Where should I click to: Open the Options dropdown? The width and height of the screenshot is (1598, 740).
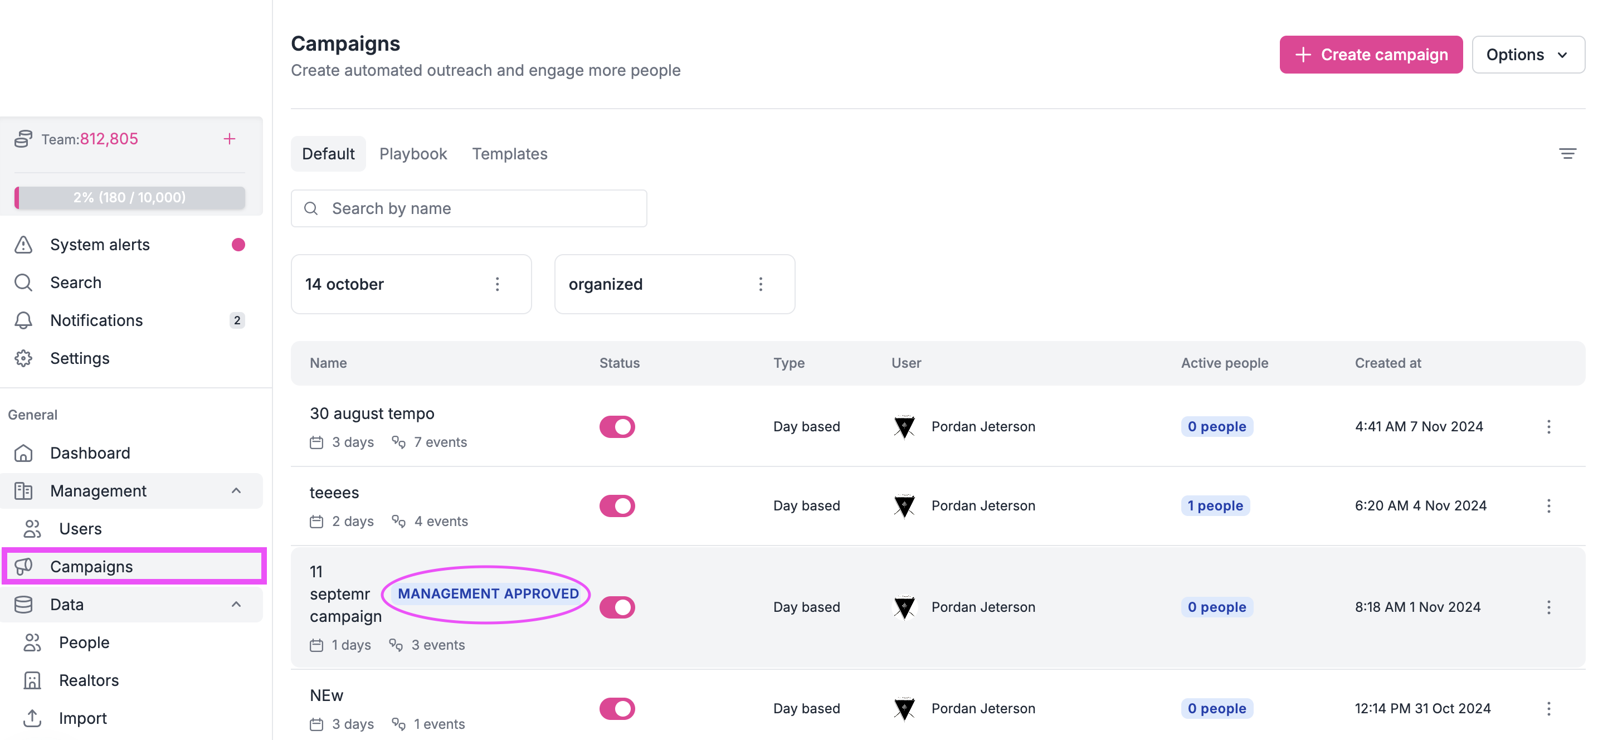tap(1527, 55)
